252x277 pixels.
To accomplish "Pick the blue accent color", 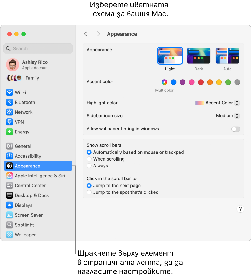I will pyautogui.click(x=173, y=82).
